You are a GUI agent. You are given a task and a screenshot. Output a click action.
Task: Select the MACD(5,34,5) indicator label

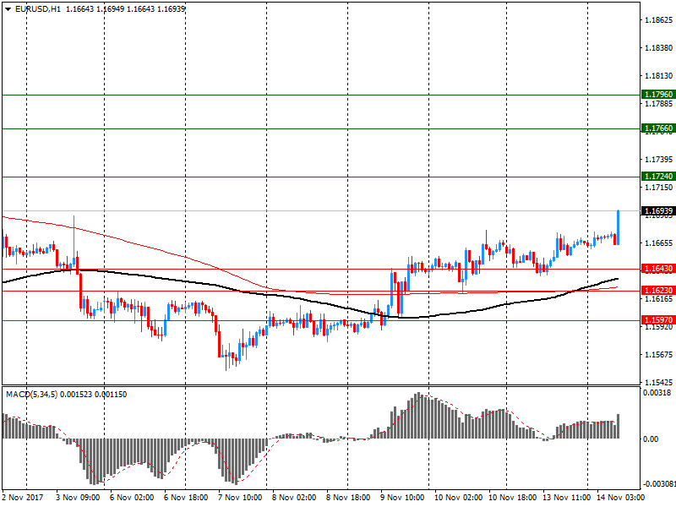click(31, 395)
